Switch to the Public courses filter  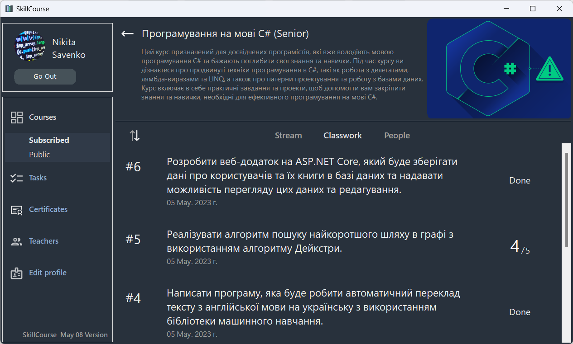pyautogui.click(x=40, y=154)
